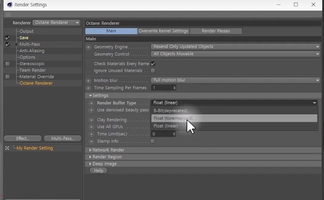
Task: Collapse the Settings section
Action: point(90,95)
